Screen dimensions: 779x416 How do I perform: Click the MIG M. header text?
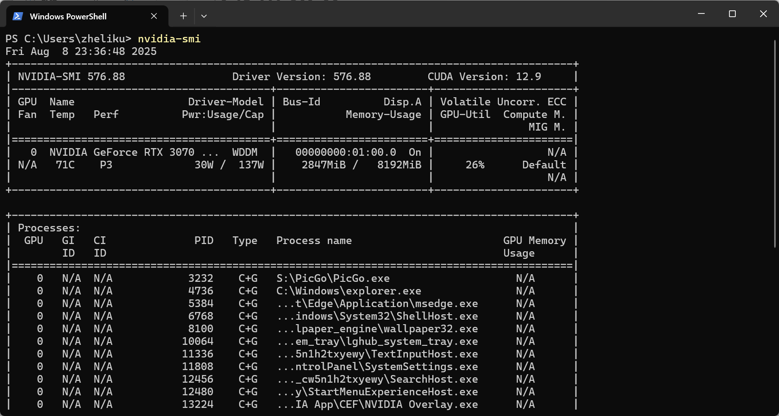548,127
